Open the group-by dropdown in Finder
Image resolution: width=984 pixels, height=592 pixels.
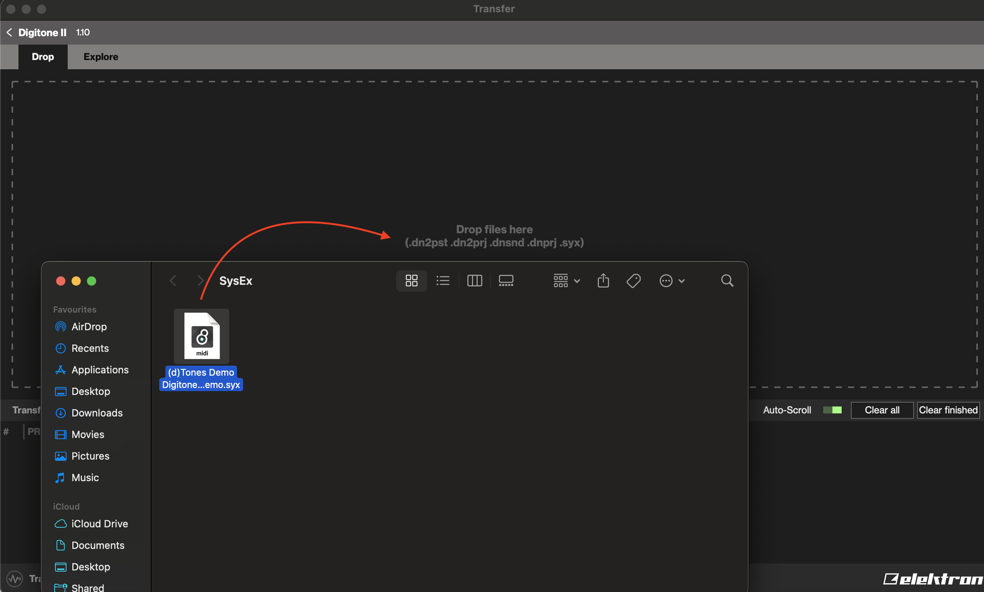pos(566,281)
